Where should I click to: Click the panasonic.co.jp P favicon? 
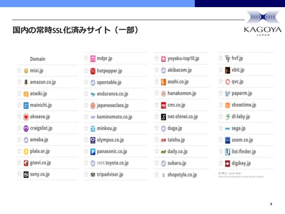click(x=93, y=151)
